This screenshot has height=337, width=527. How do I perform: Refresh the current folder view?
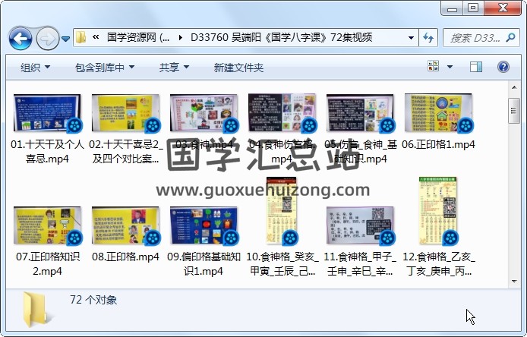(428, 38)
